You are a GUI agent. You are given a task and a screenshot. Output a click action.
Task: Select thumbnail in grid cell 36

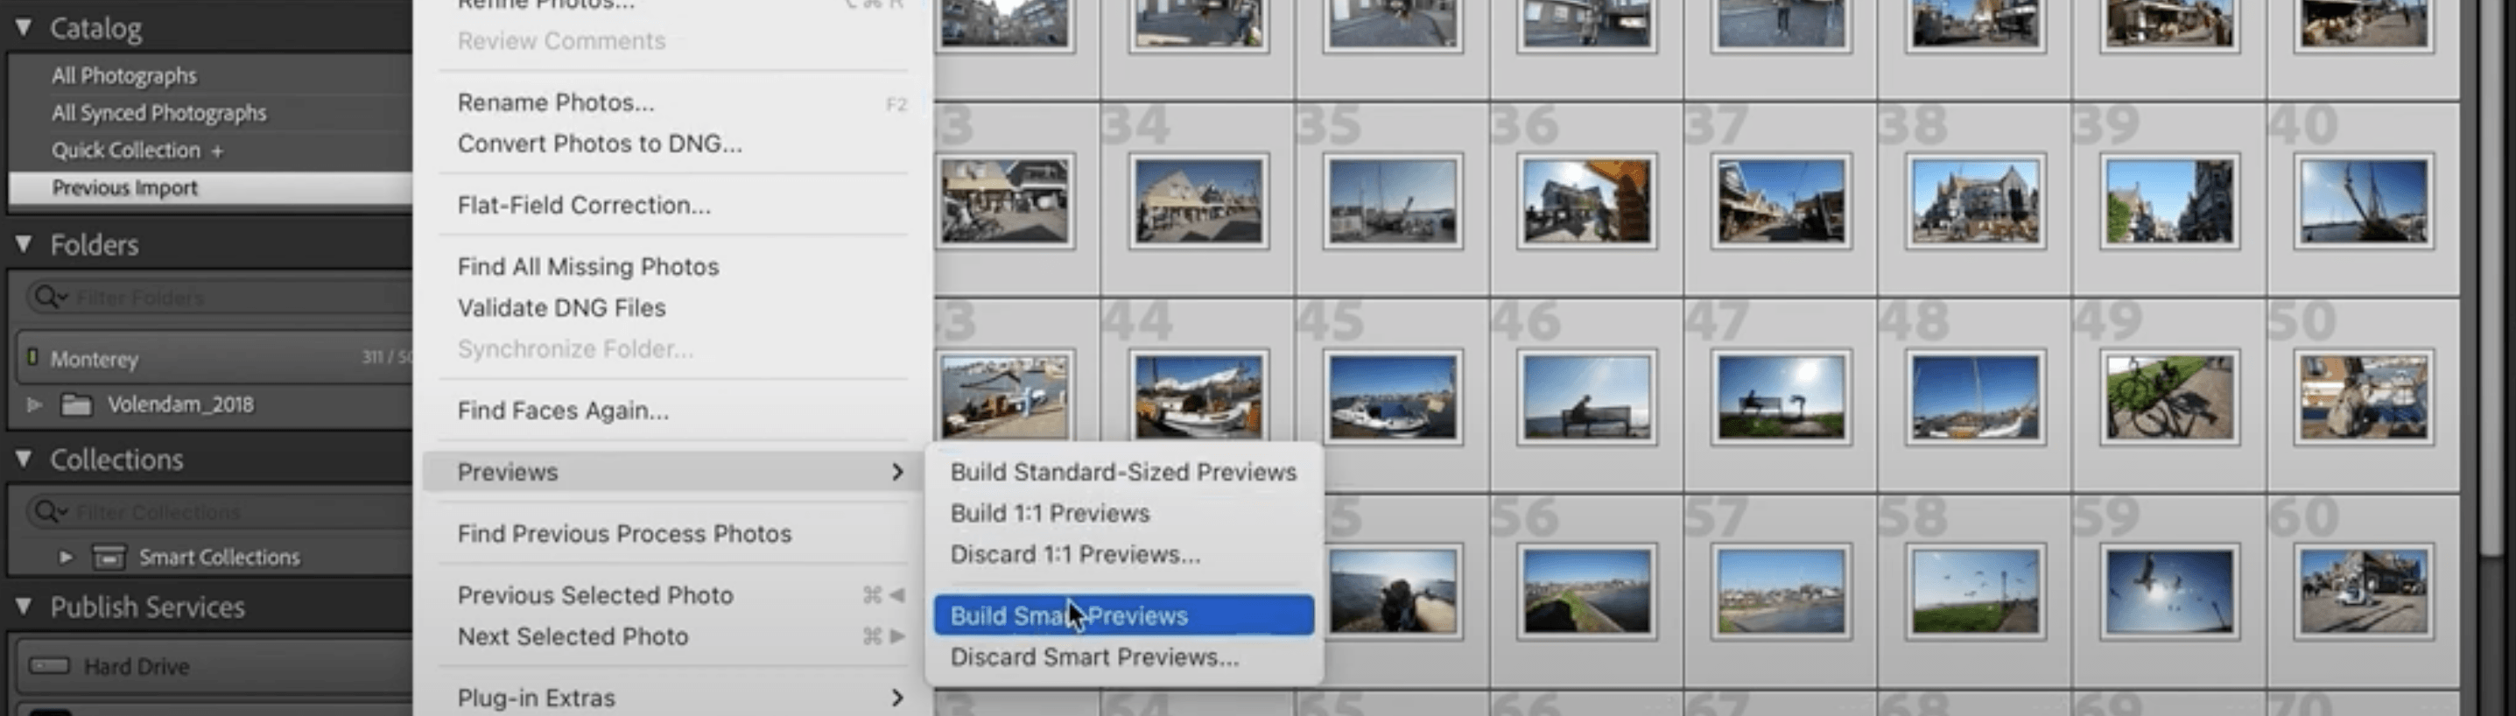click(x=1586, y=202)
